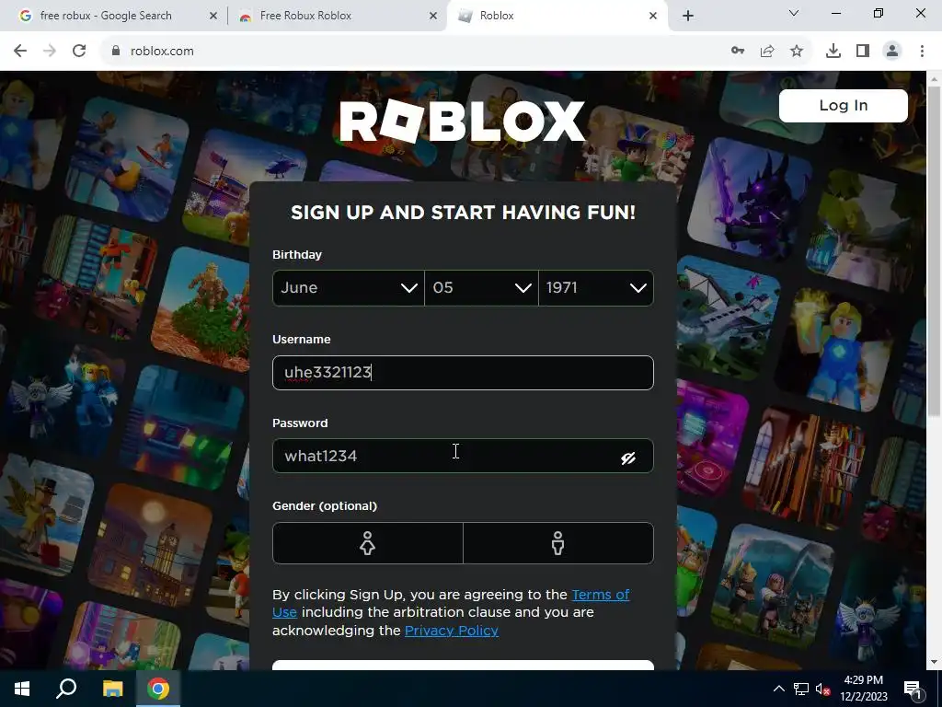The height and width of the screenshot is (707, 942).
Task: Open Windows taskbar search
Action: point(66,689)
